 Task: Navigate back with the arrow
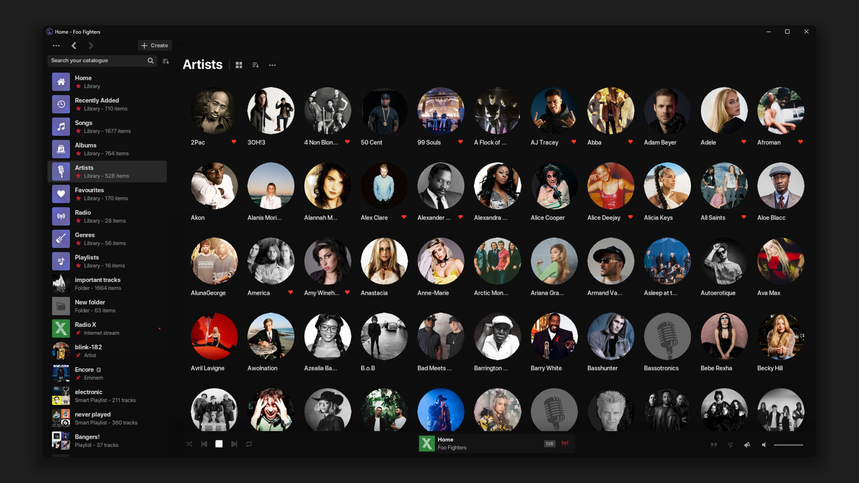74,45
